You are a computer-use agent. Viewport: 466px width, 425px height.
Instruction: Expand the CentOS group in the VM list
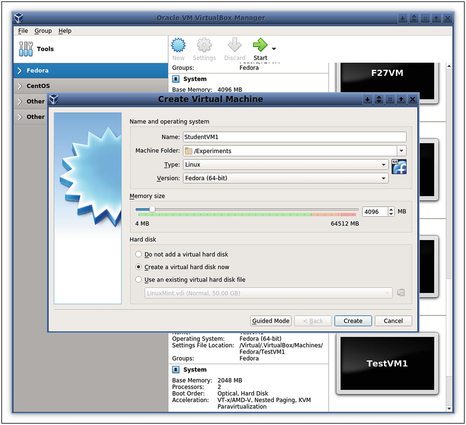point(20,86)
